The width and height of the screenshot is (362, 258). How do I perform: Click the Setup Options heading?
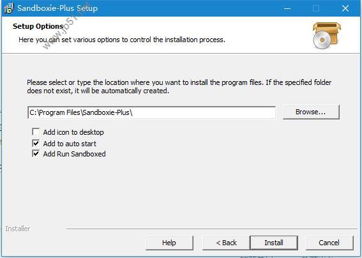tap(38, 26)
